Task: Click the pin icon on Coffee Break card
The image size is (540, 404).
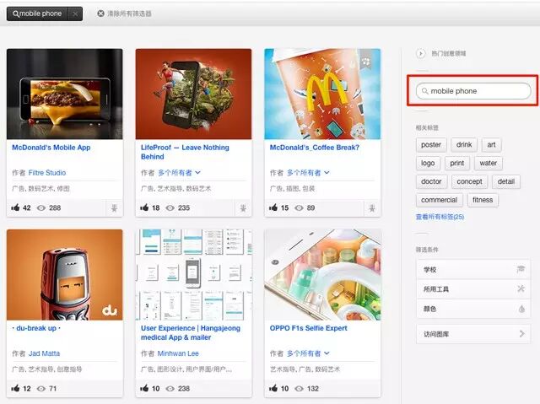Action: (372, 207)
